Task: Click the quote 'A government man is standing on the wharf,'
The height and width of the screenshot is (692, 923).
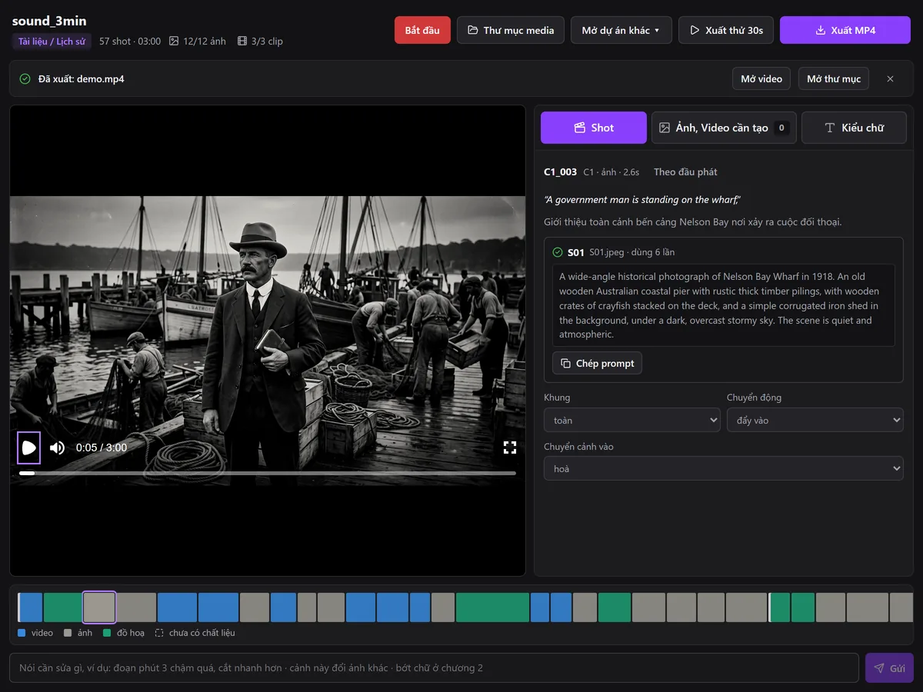Action: tap(641, 200)
